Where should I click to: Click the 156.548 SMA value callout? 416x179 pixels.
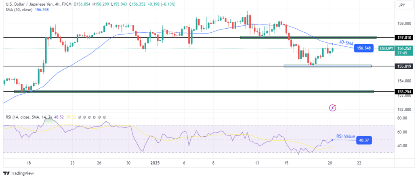tap(364, 48)
